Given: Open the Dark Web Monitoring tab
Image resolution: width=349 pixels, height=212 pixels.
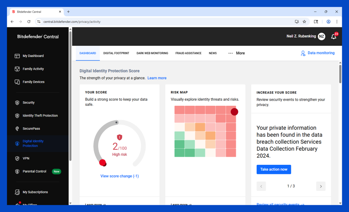Looking at the screenshot, I should pyautogui.click(x=152, y=53).
